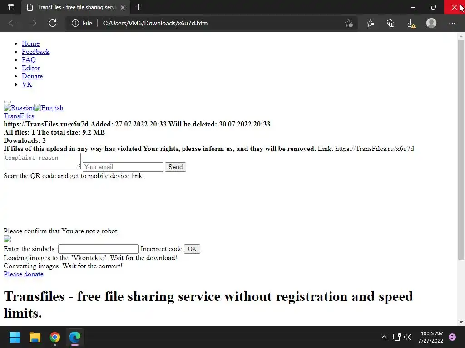Switch language to Russian
Viewport: 465px width, 348px height.
tap(19, 108)
